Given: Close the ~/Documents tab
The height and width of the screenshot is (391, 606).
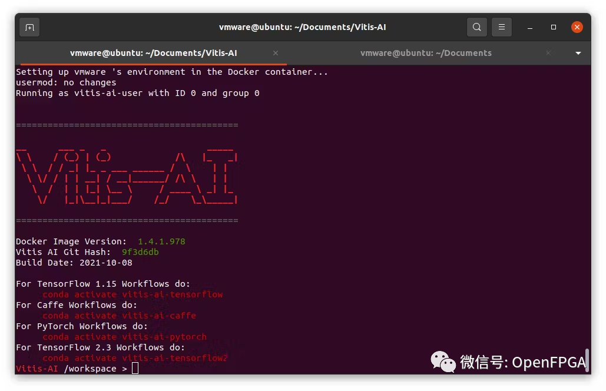Looking at the screenshot, I should tap(548, 53).
